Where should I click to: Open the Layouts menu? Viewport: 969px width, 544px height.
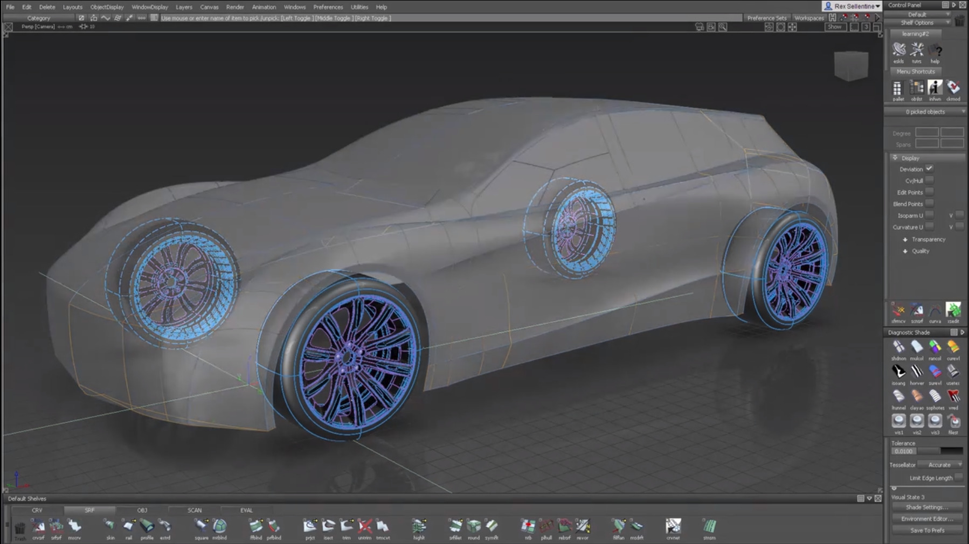point(72,7)
